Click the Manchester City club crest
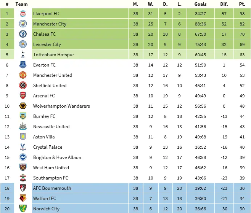 pyautogui.click(x=23, y=24)
